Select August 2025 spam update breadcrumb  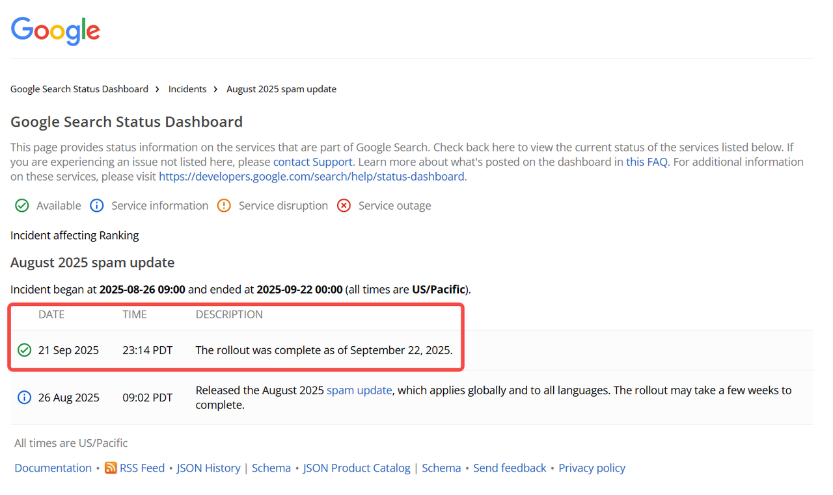(x=281, y=89)
